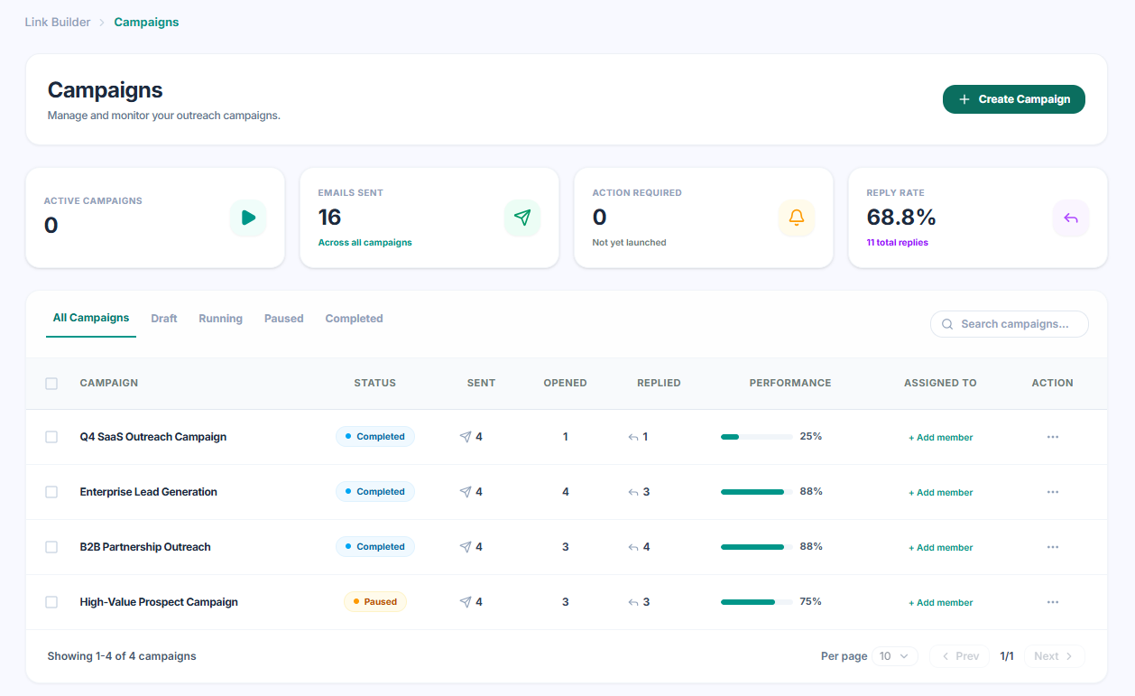This screenshot has height=696, width=1135.
Task: Open action menu for B2B Partnership Outreach
Action: coord(1053,547)
